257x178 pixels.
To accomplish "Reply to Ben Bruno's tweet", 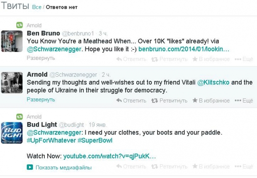I will [x=131, y=59].
